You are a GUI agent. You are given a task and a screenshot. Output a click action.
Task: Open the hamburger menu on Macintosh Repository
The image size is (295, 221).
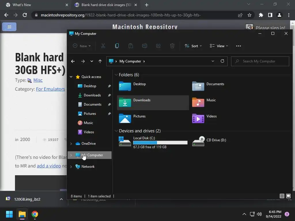pos(9,27)
